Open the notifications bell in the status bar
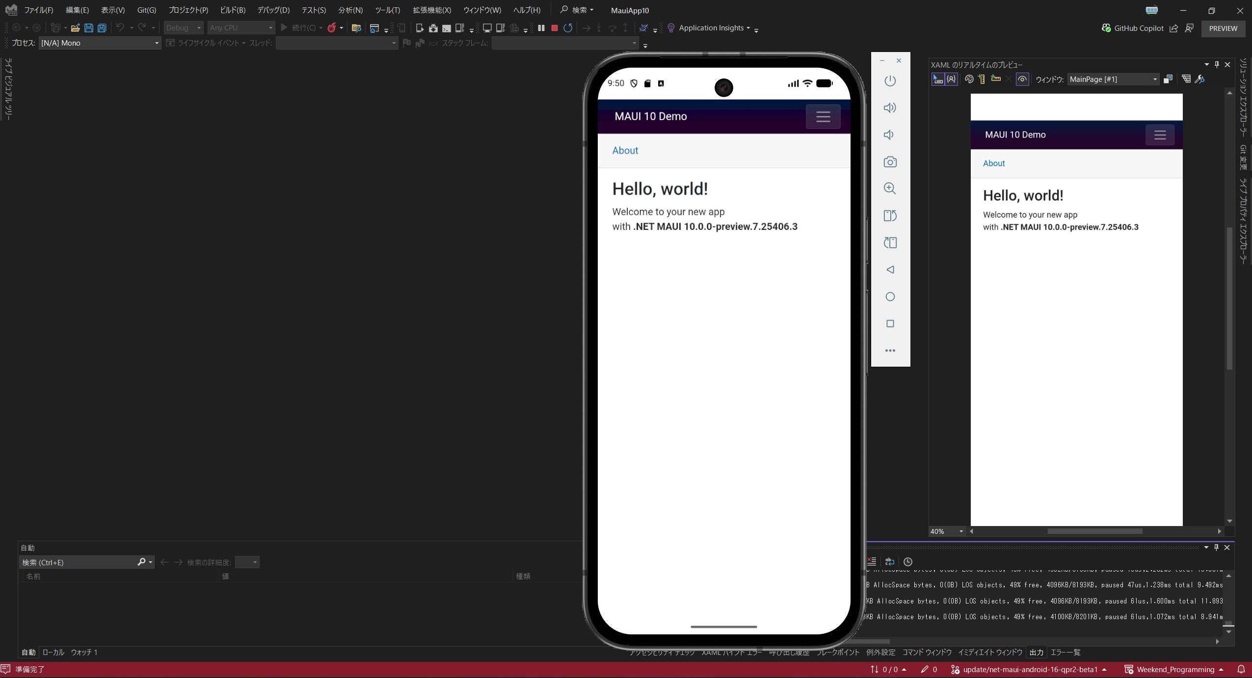 point(1241,669)
